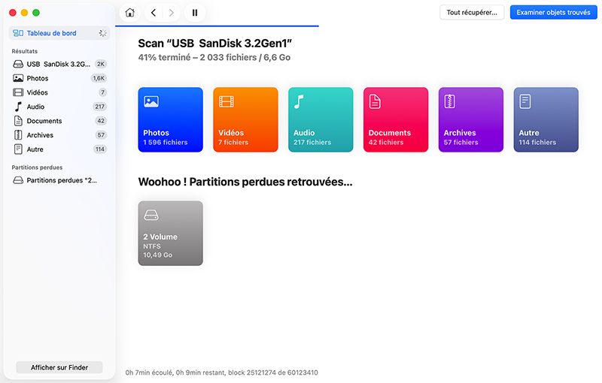Viewport: 602px width, 383px height.
Task: Click the music note icon on Audio card
Action: (x=299, y=101)
